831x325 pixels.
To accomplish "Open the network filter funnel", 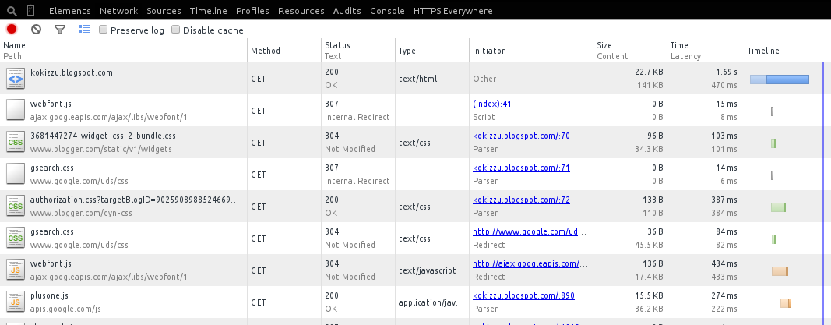I will point(59,30).
